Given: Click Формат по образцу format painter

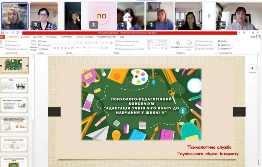Looking at the screenshot, I should (16, 49).
